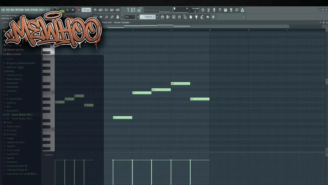Open the OPTIONS menu
This screenshot has width=328, height=185.
[34, 10]
